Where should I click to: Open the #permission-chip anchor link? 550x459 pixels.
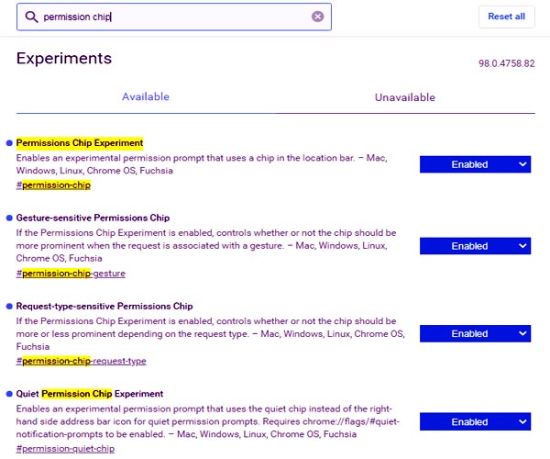(x=53, y=185)
